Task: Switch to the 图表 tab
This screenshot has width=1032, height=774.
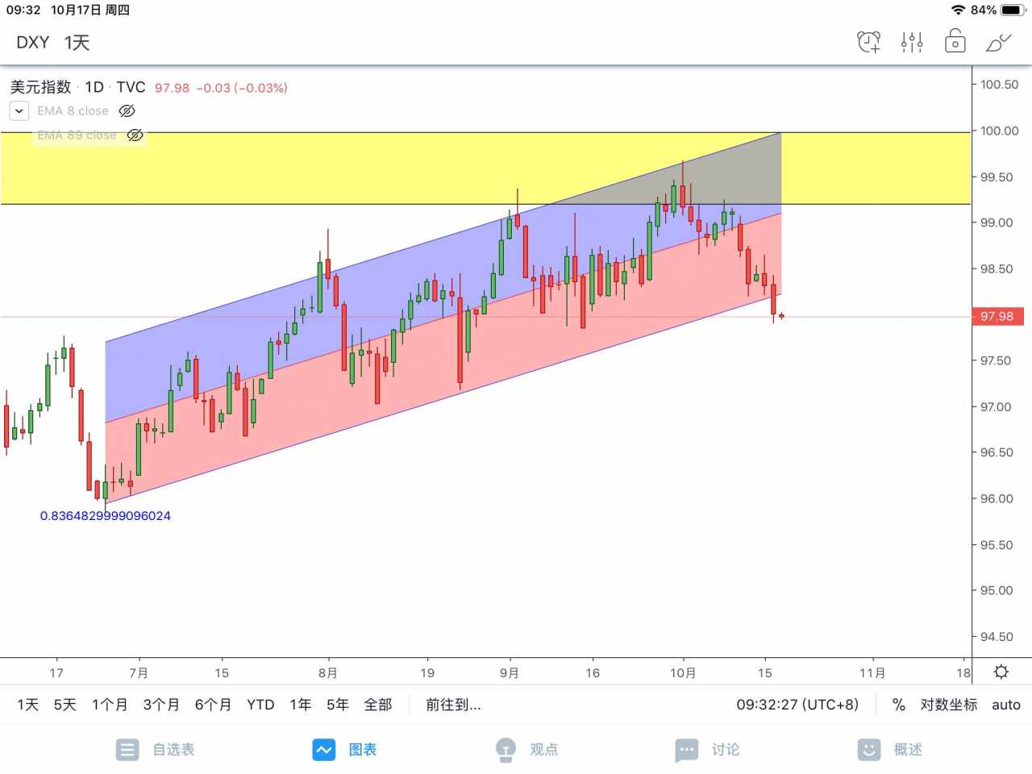Action: 345,750
